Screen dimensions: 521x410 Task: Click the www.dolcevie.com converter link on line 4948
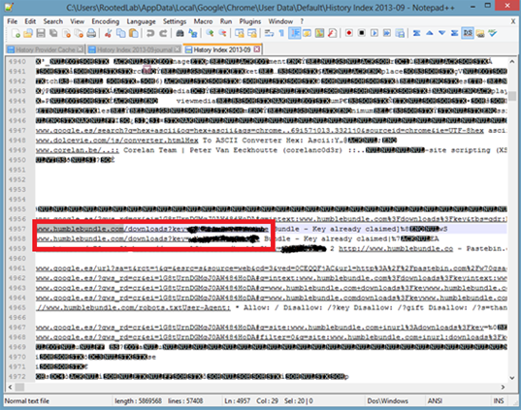117,141
